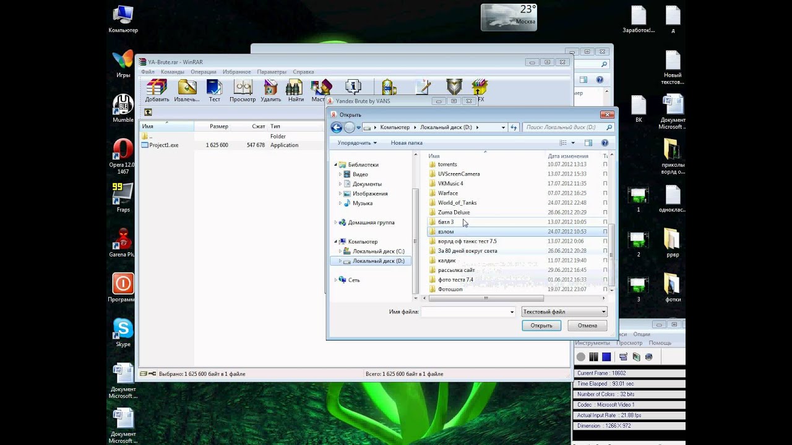Toggle preview pane icon in Open dialog

[x=588, y=143]
